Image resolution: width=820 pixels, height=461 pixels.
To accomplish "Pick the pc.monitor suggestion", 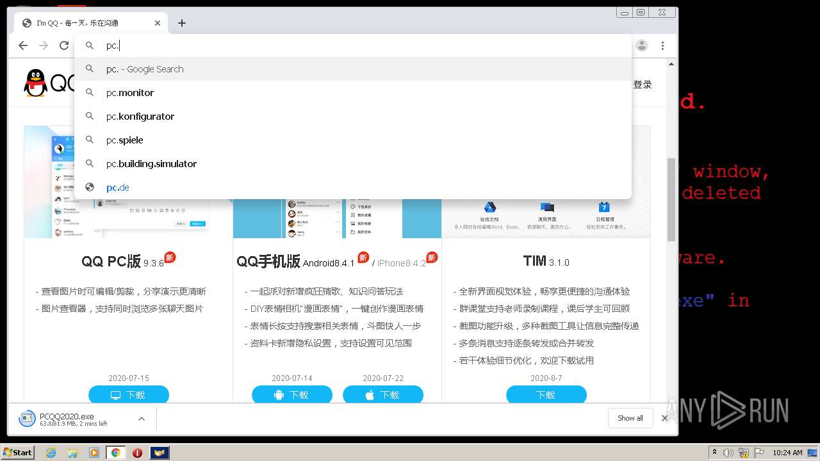I will tap(353, 93).
